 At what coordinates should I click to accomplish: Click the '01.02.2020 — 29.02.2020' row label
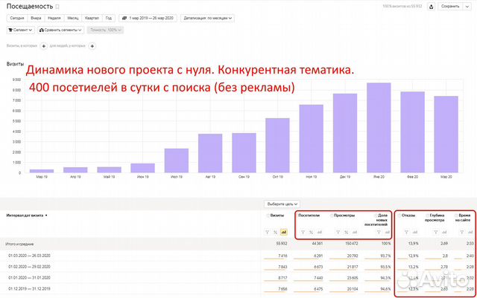point(29,267)
